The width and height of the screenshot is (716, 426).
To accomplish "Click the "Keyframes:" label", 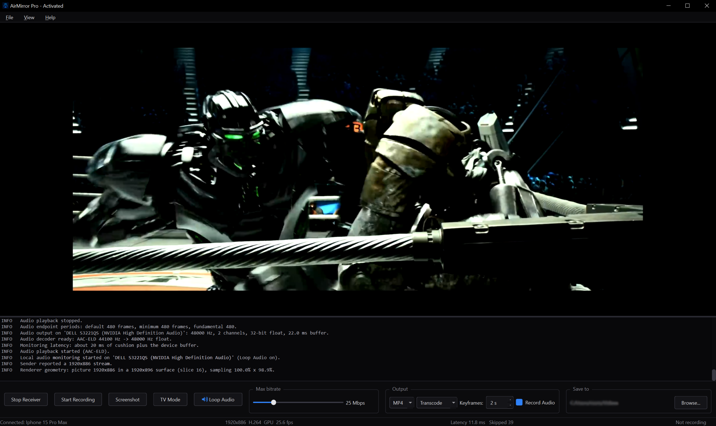I will coord(471,403).
